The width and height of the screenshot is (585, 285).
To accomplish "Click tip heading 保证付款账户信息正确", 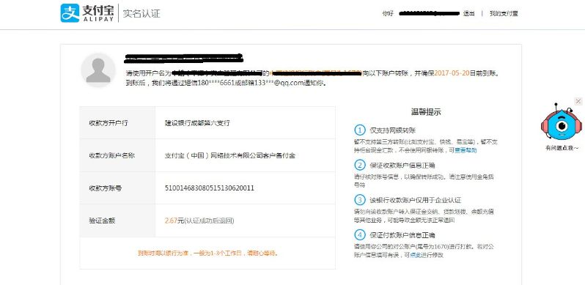I will (x=402, y=235).
